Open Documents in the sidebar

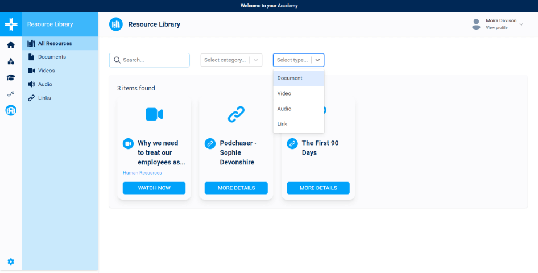click(x=52, y=57)
